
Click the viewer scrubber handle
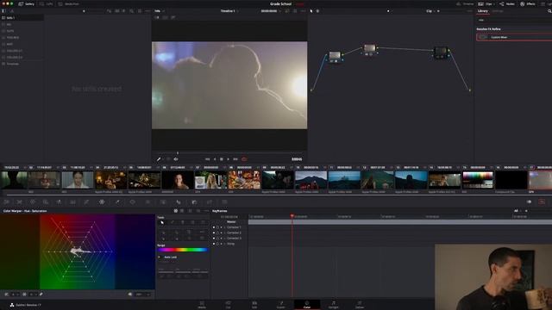(178, 153)
